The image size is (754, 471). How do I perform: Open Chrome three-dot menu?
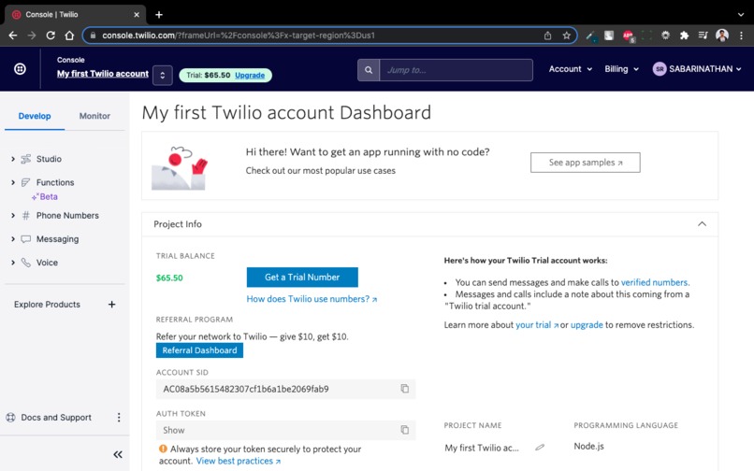(742, 36)
